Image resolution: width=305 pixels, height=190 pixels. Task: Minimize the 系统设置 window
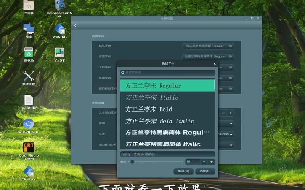pos(246,19)
